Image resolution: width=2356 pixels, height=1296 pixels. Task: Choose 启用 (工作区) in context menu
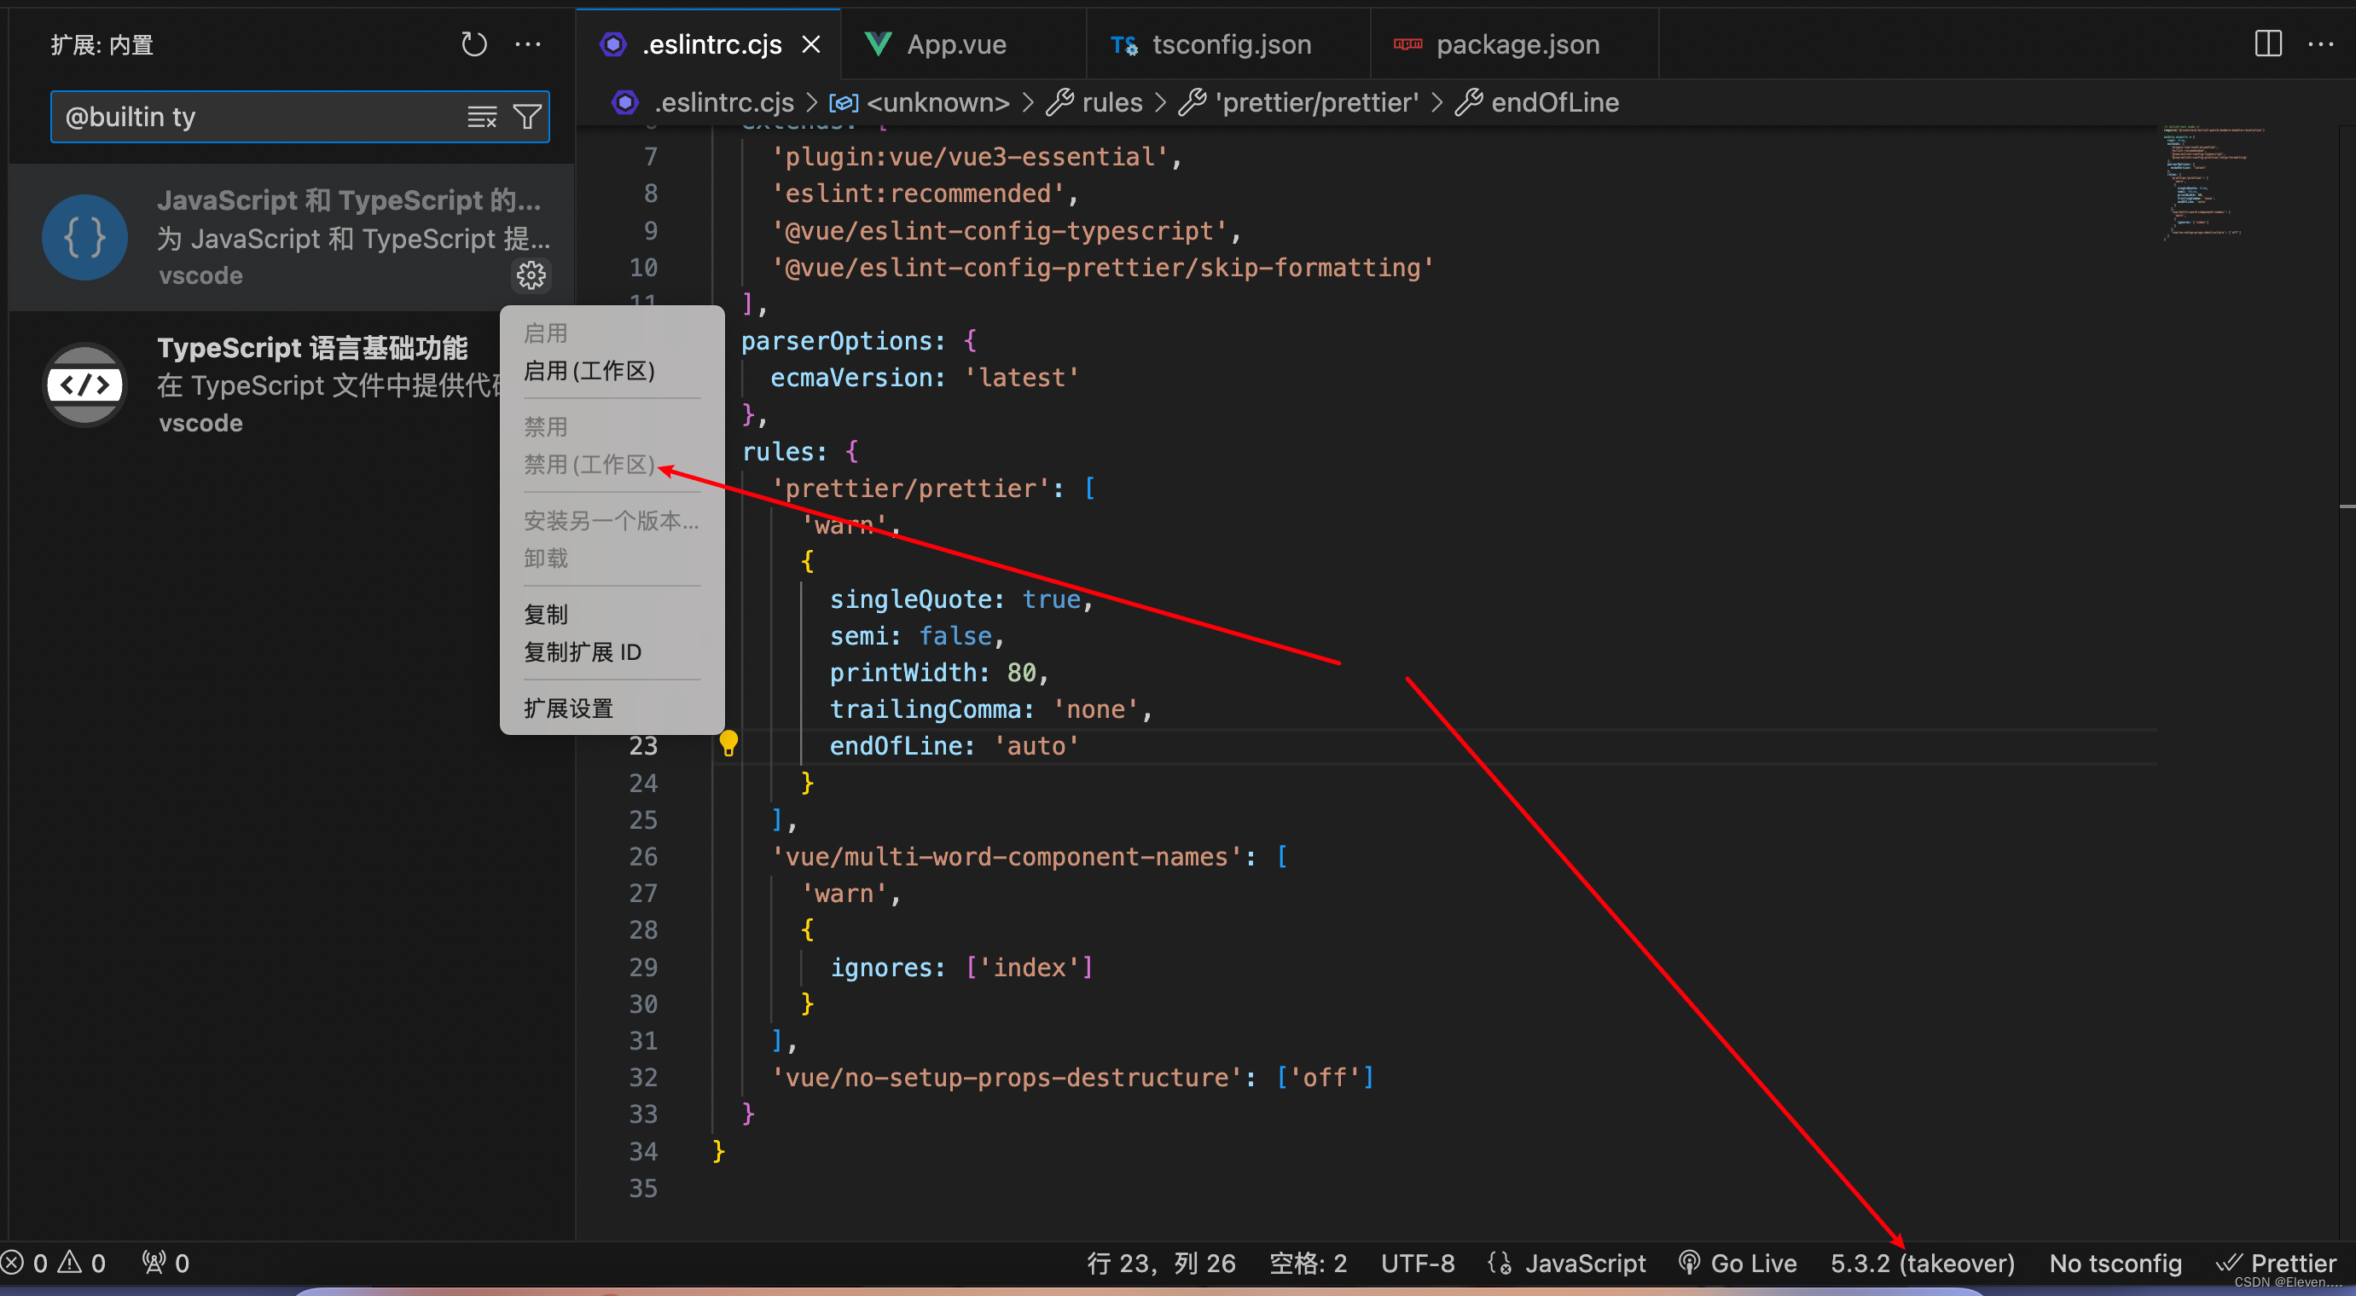coord(589,371)
